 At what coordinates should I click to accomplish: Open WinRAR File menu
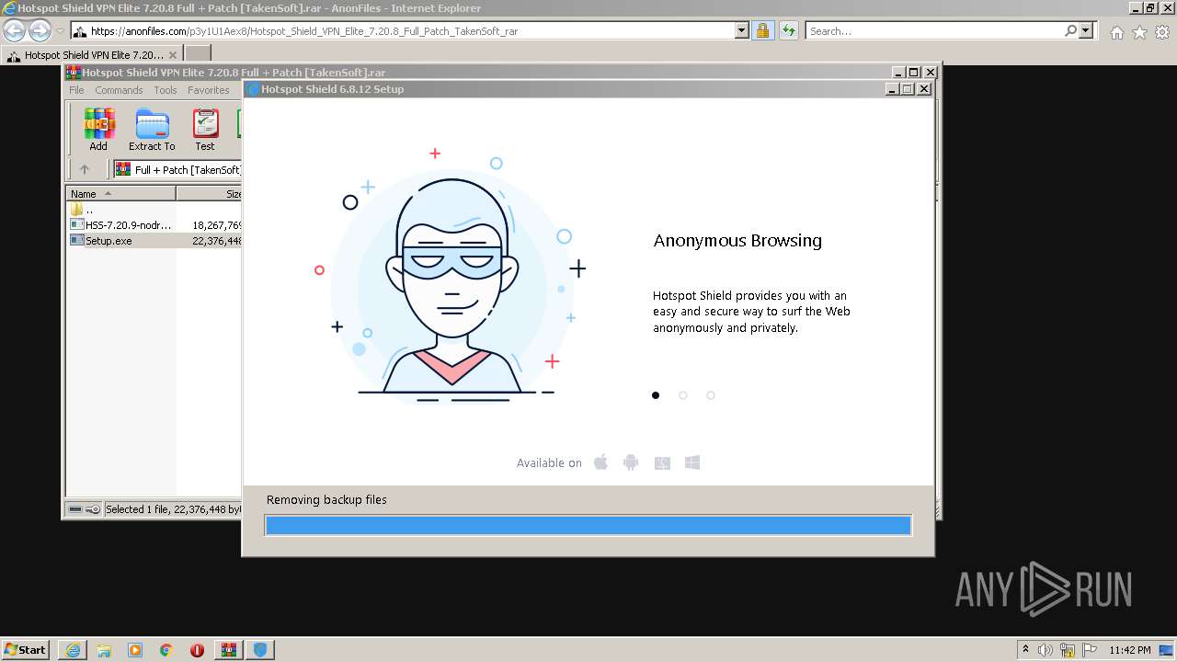tap(76, 90)
